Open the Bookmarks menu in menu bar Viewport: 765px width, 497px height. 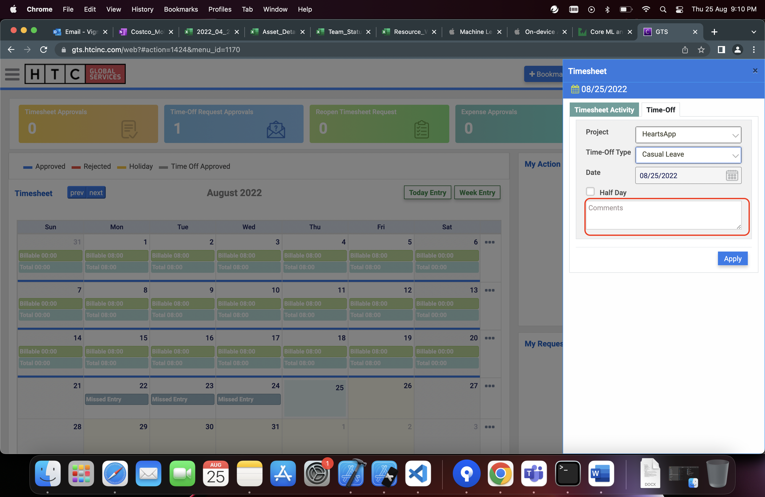pyautogui.click(x=181, y=9)
